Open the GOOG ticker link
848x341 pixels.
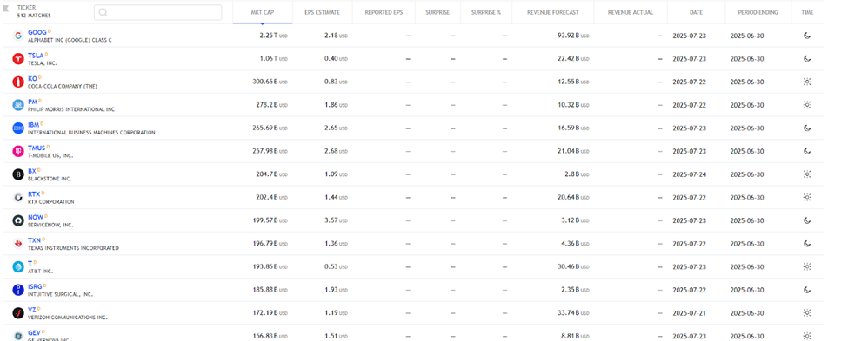point(37,32)
